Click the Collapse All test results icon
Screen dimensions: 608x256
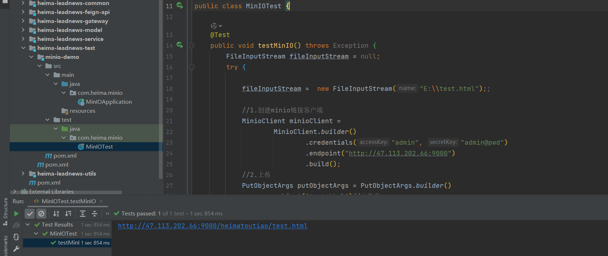pyautogui.click(x=95, y=214)
